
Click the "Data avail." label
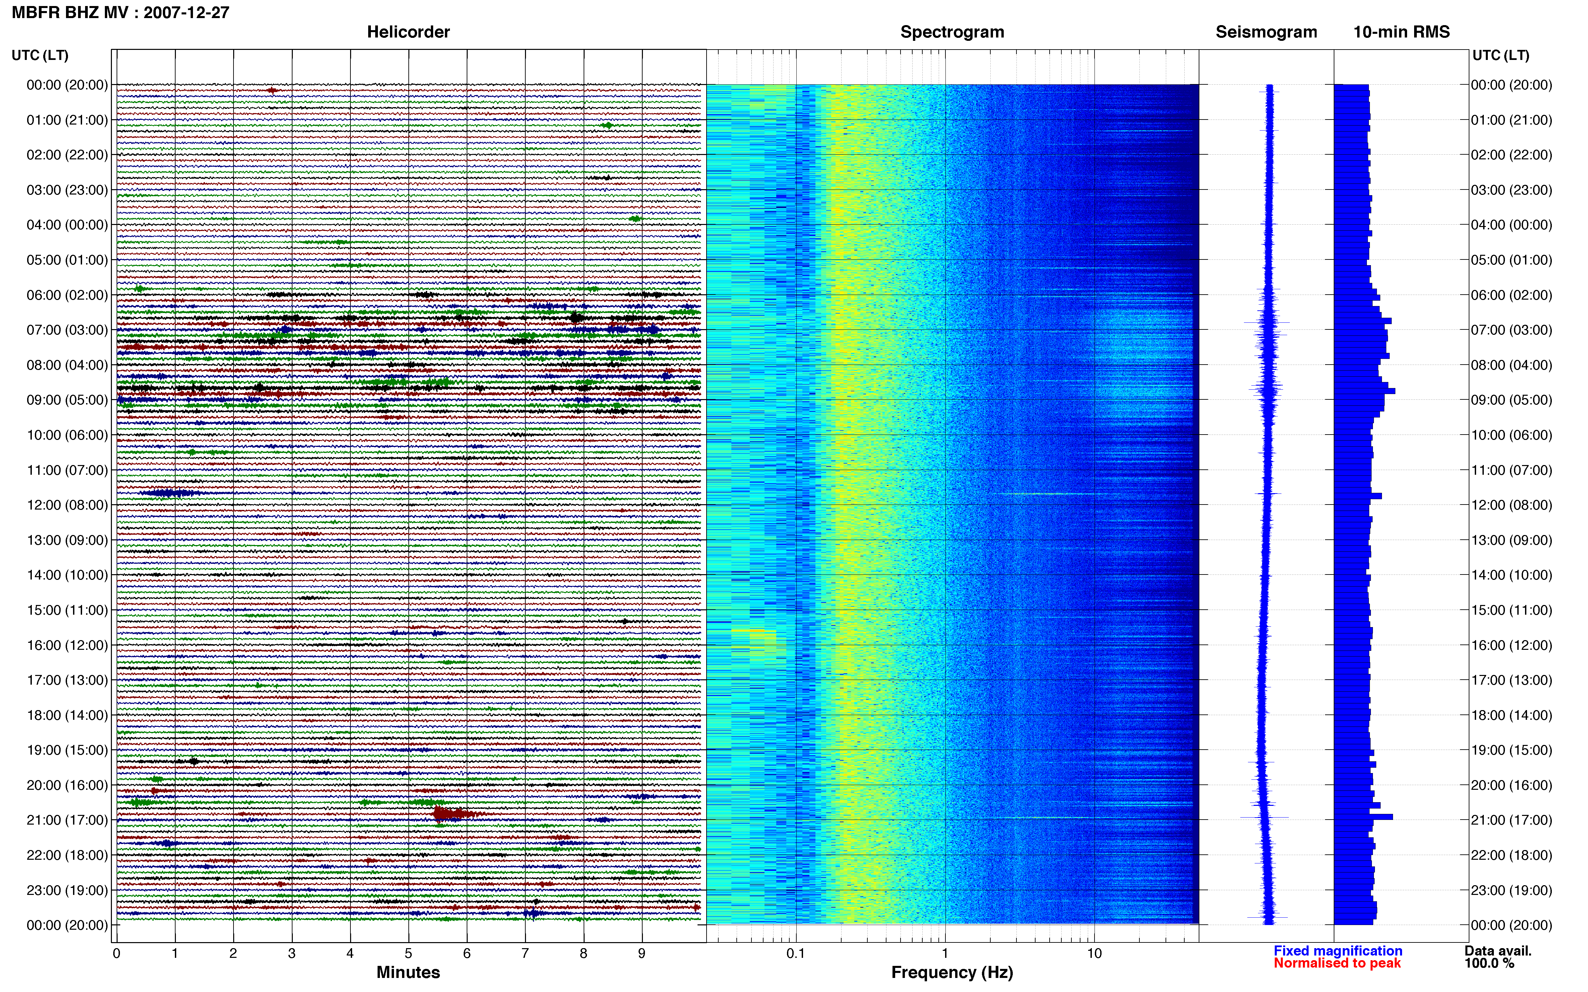coord(1498,951)
